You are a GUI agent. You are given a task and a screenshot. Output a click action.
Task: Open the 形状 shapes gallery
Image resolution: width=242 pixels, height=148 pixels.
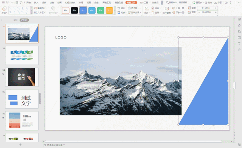[x=4, y=10]
